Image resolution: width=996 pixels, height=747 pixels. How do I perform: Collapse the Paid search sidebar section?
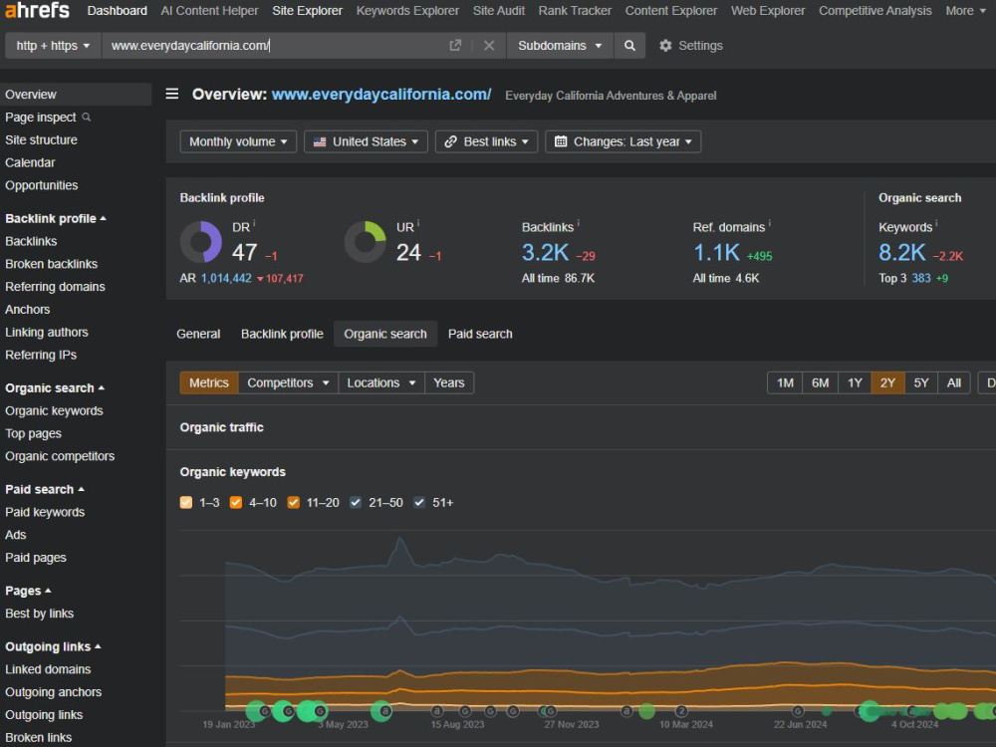(45, 490)
